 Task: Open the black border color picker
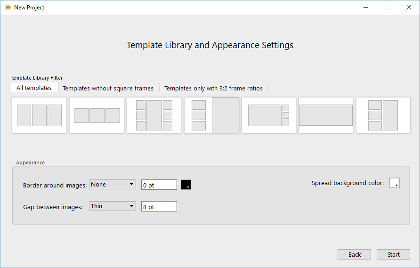pyautogui.click(x=186, y=185)
